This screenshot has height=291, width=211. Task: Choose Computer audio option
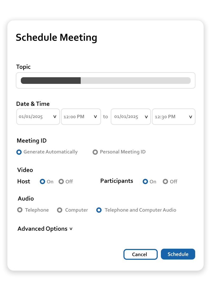[x=60, y=210]
